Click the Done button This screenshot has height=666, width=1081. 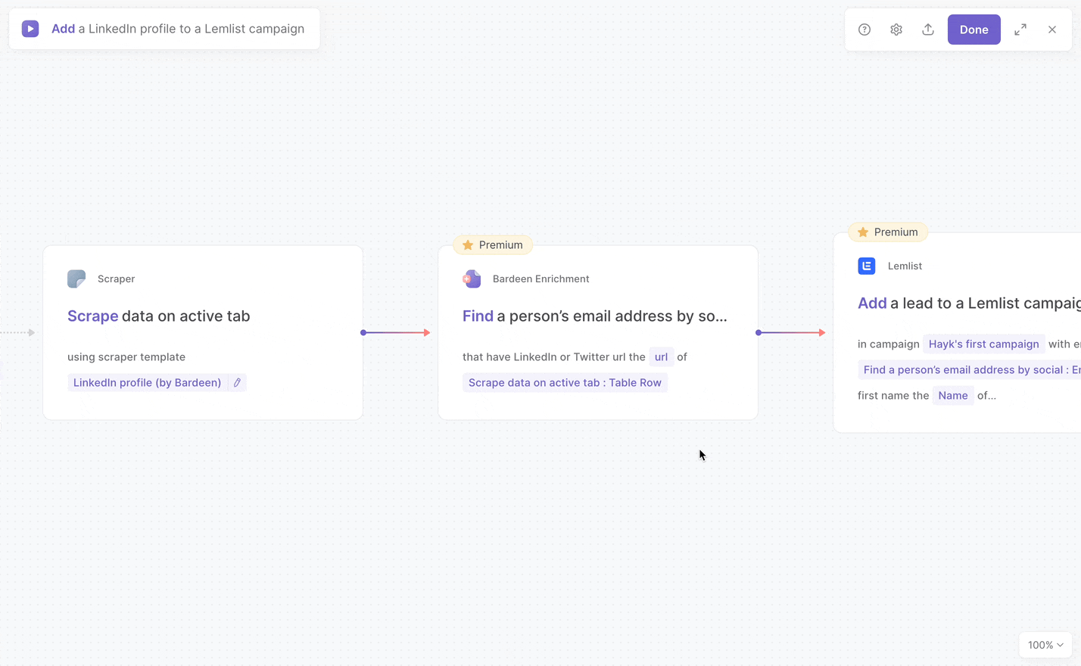pos(974,30)
